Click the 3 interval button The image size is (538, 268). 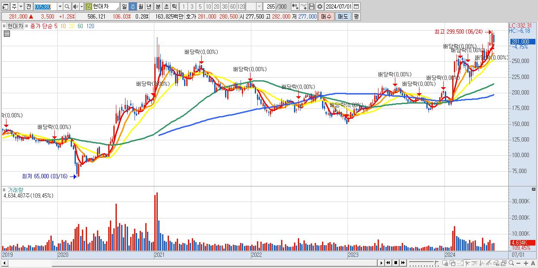pyautogui.click(x=192, y=6)
